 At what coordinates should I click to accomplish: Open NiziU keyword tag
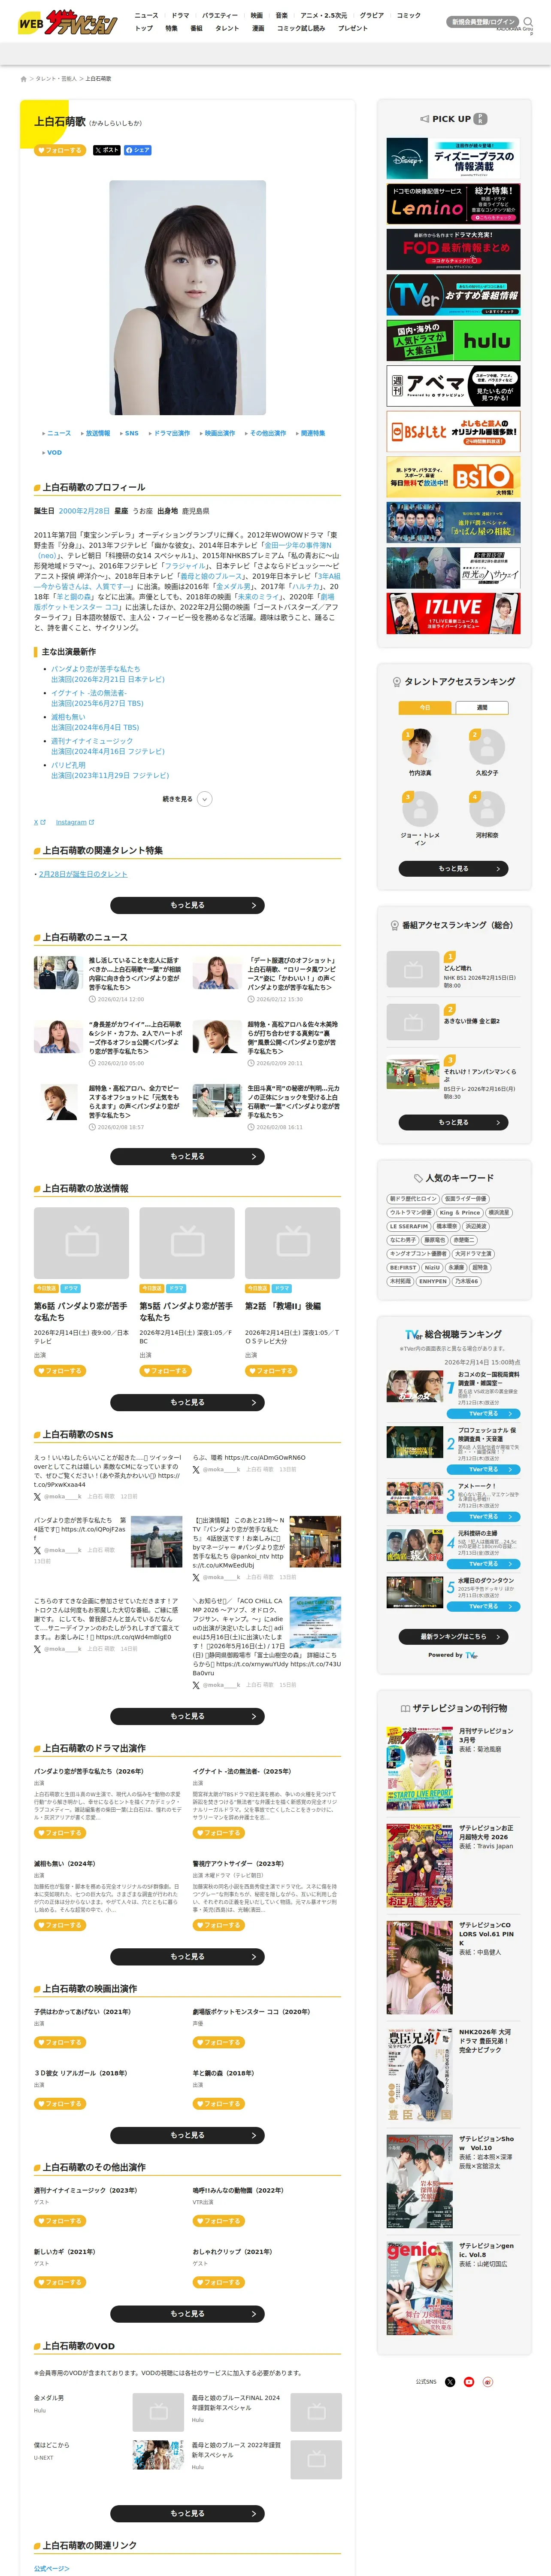[432, 1268]
